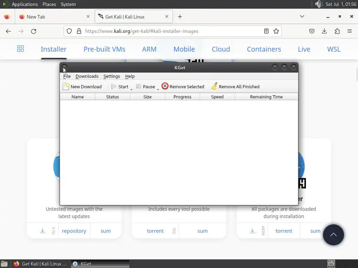358x268 pixels.
Task: Sort transfers by the Size column
Action: coord(147,97)
